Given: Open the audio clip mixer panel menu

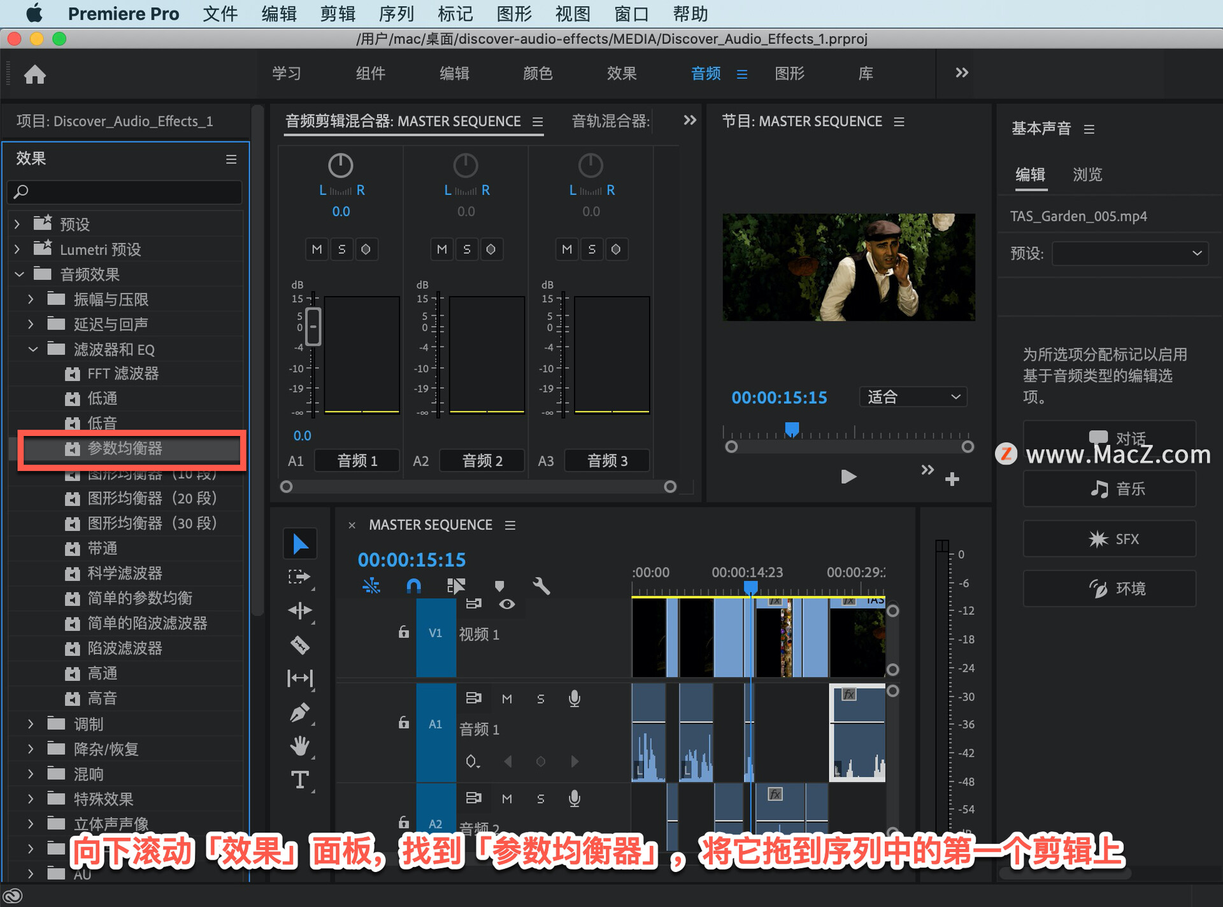Looking at the screenshot, I should point(538,122).
